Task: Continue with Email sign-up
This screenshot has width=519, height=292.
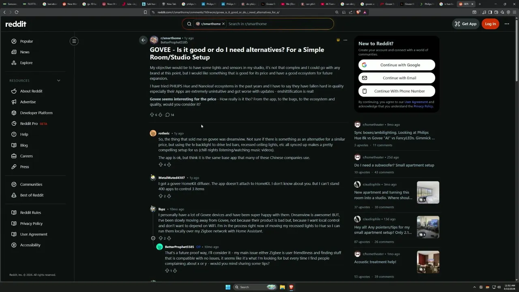Action: coord(397,78)
